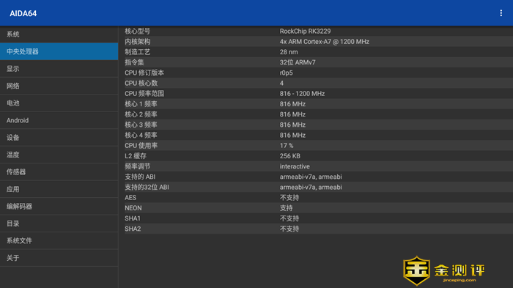Open the 电池 section
Image resolution: width=513 pixels, height=288 pixels.
(59, 103)
